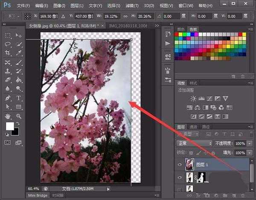Activate the Hand tool
Viewport: 256px width, 200px height.
[8, 116]
